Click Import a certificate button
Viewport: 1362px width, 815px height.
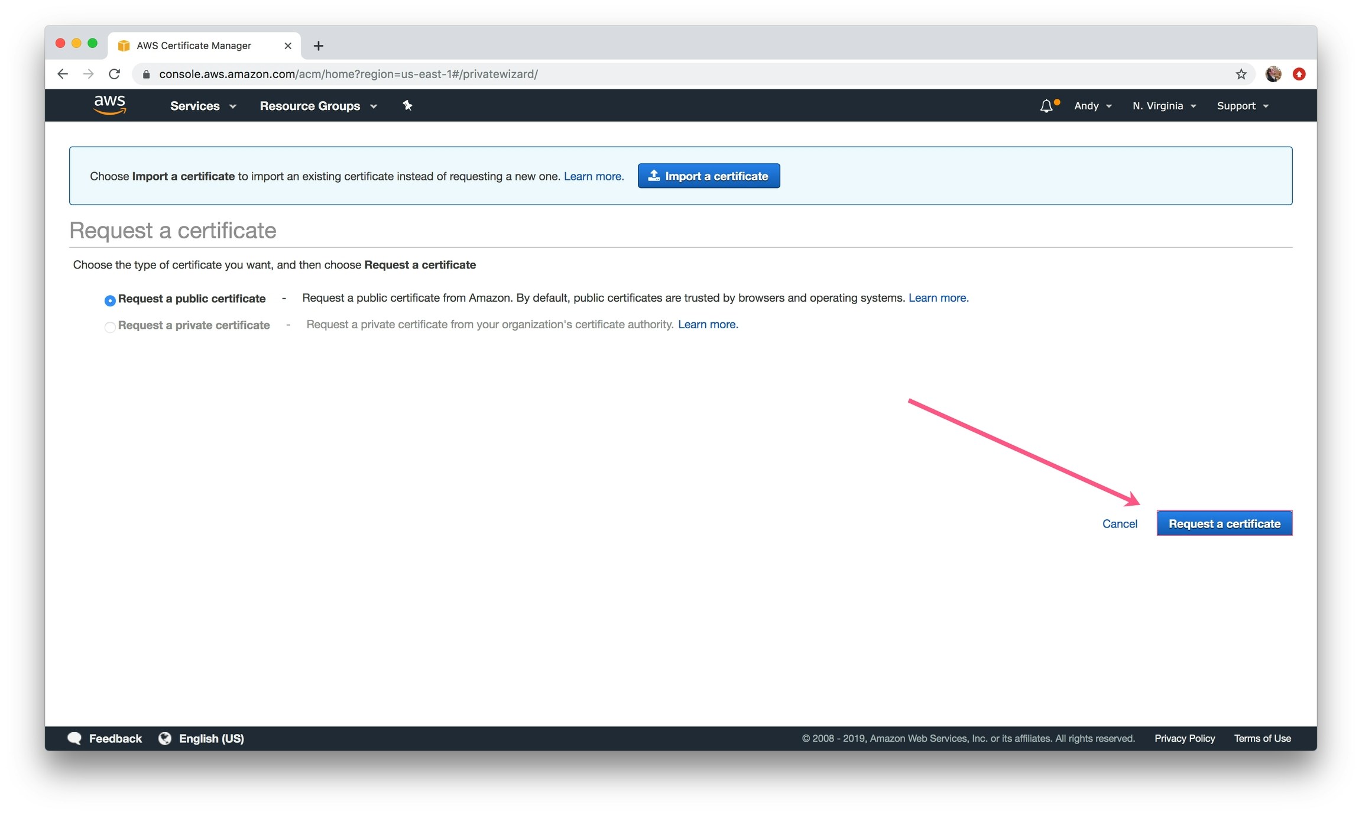708,176
